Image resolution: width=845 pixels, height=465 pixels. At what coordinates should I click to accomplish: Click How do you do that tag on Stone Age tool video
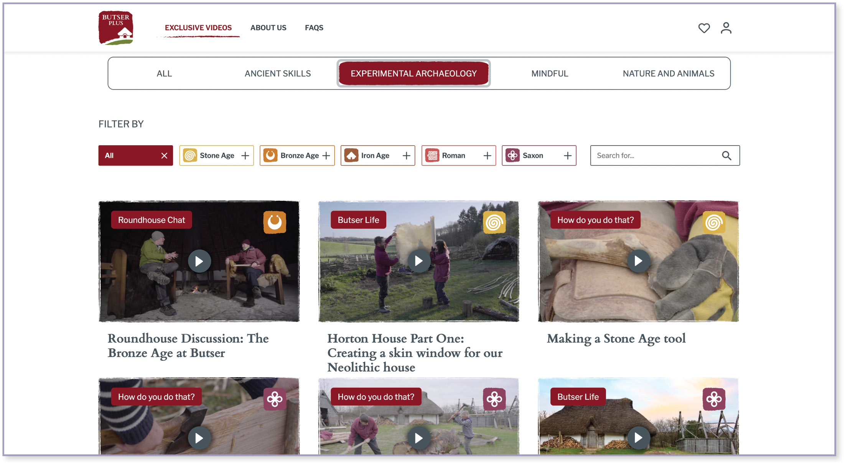click(x=595, y=220)
